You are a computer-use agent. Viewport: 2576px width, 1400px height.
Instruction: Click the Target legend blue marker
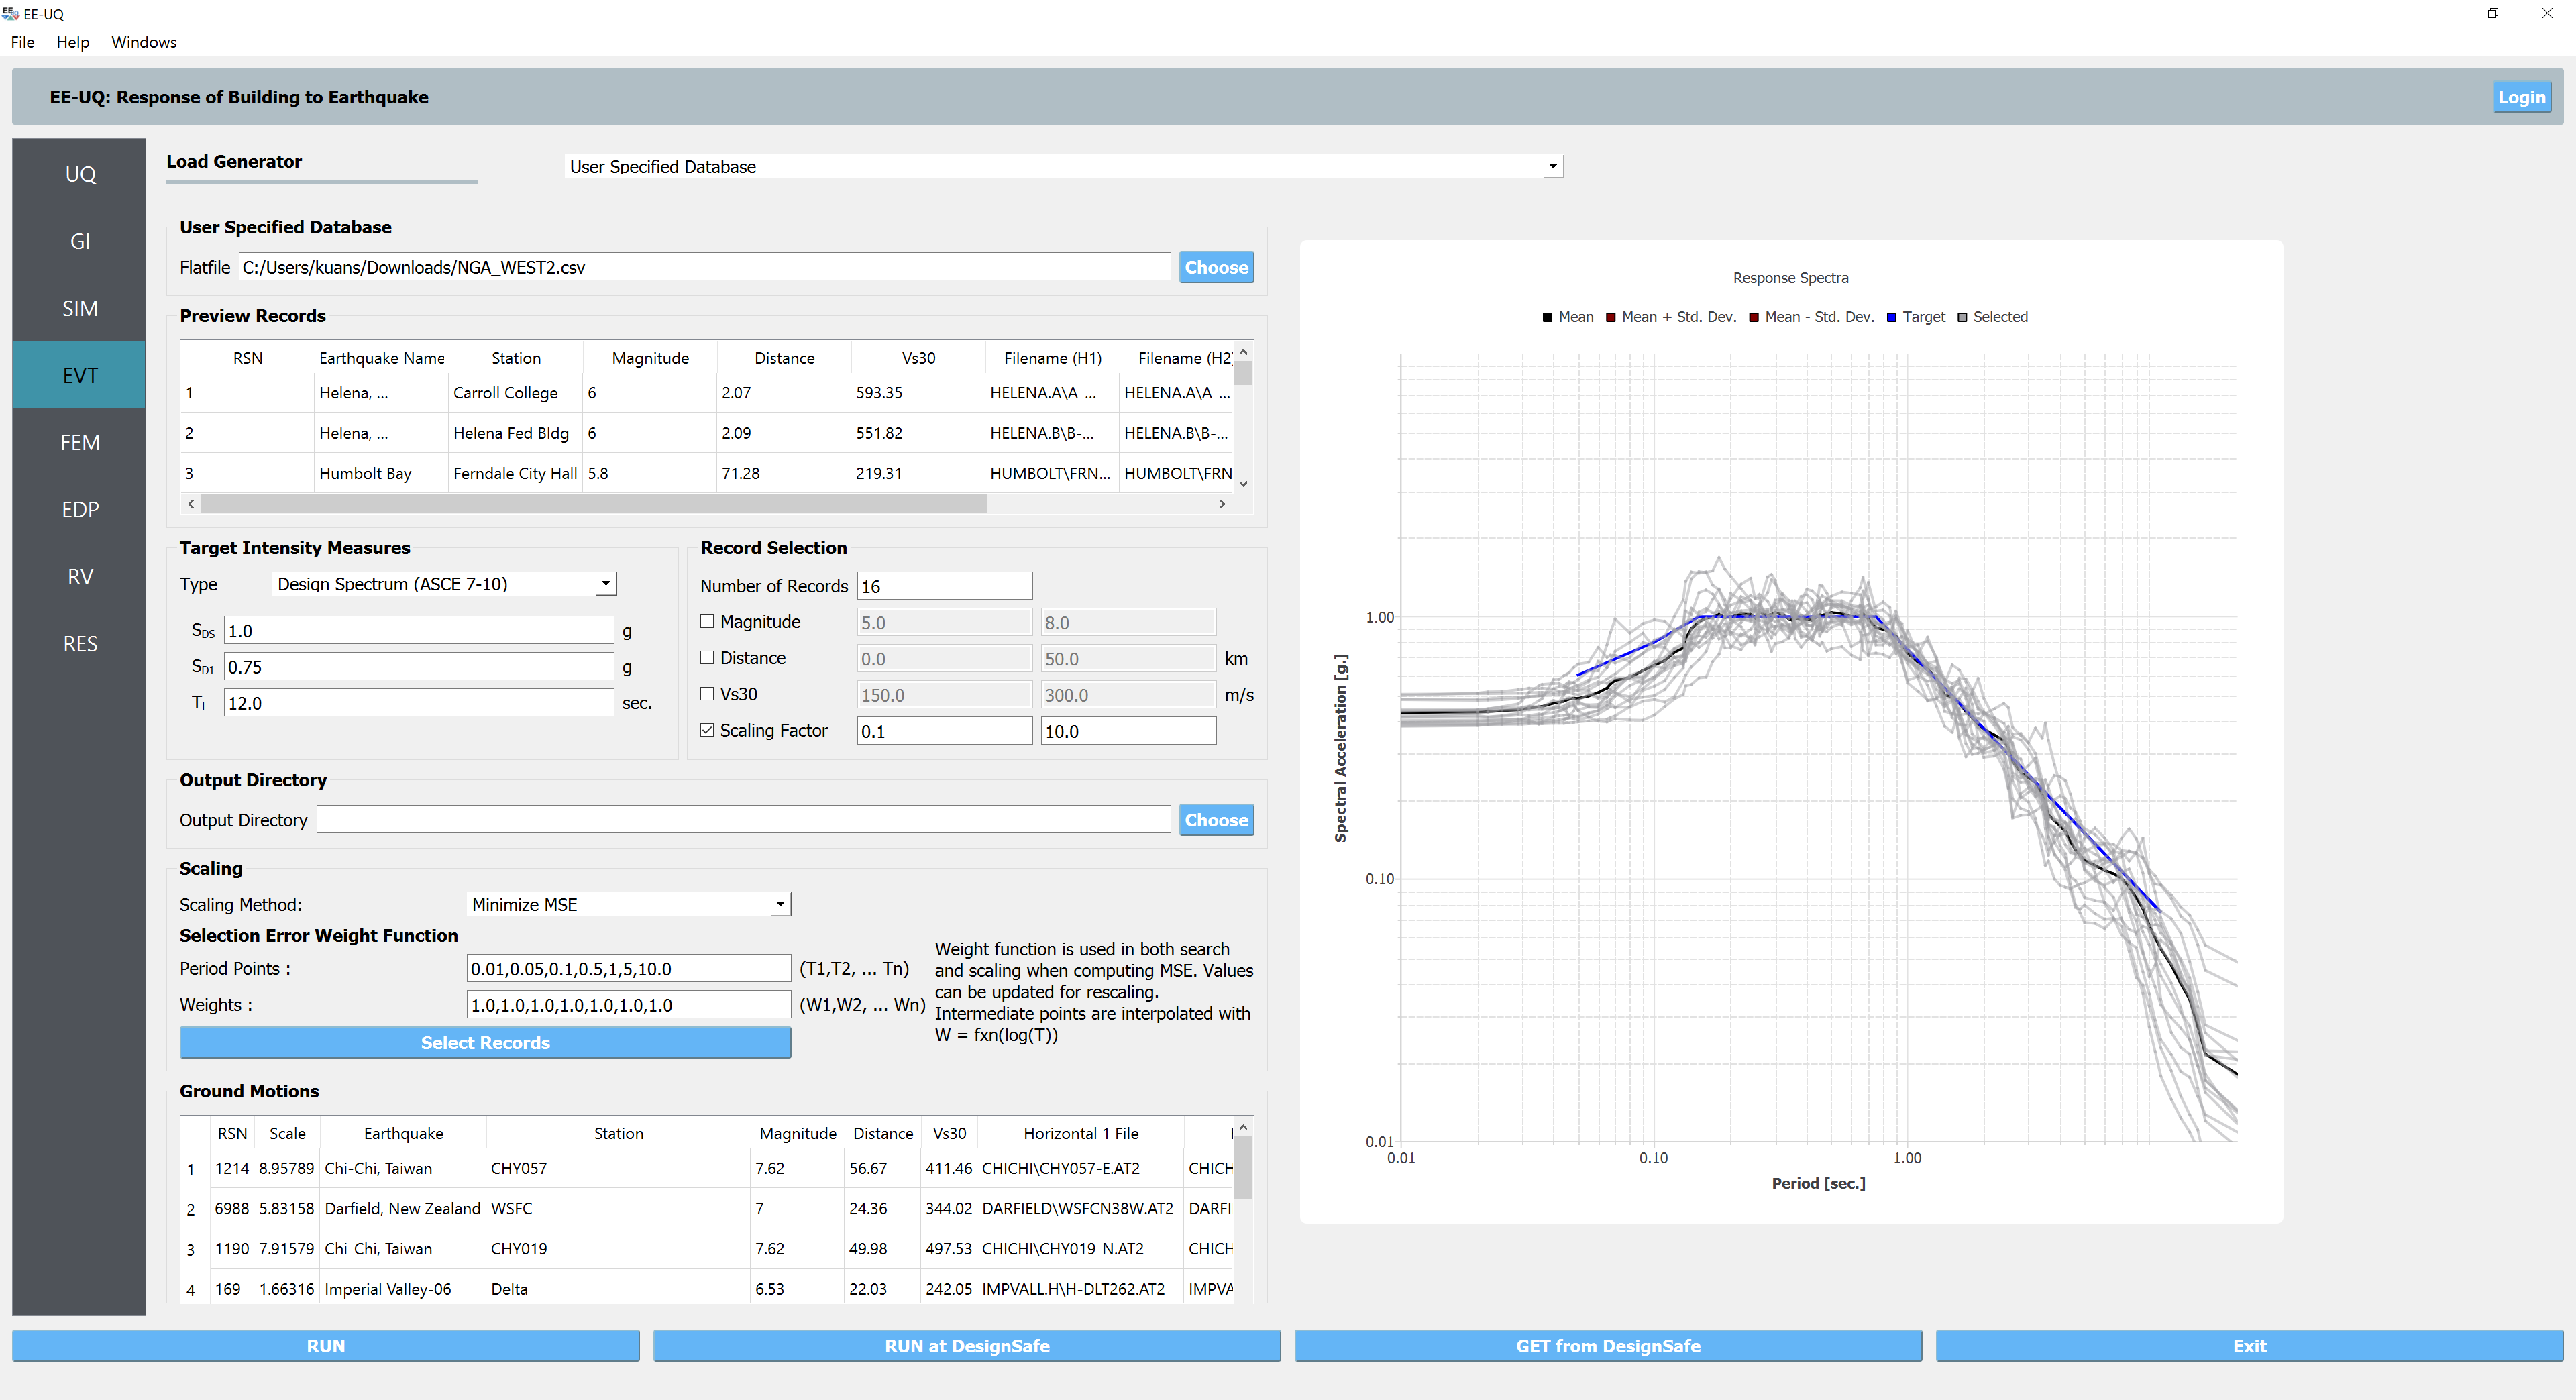[x=1891, y=317]
